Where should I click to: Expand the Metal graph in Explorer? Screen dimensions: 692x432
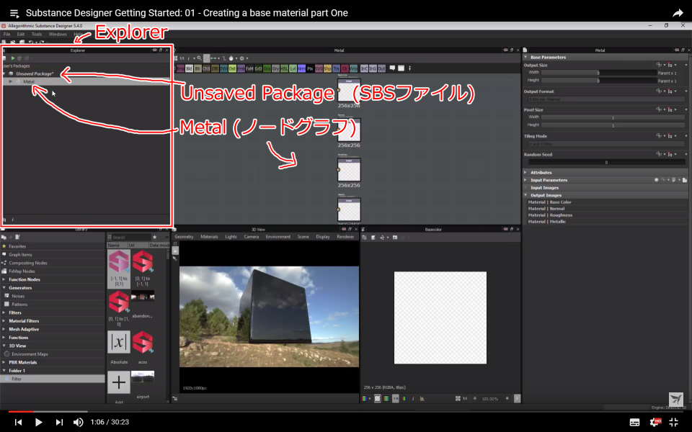click(x=11, y=81)
